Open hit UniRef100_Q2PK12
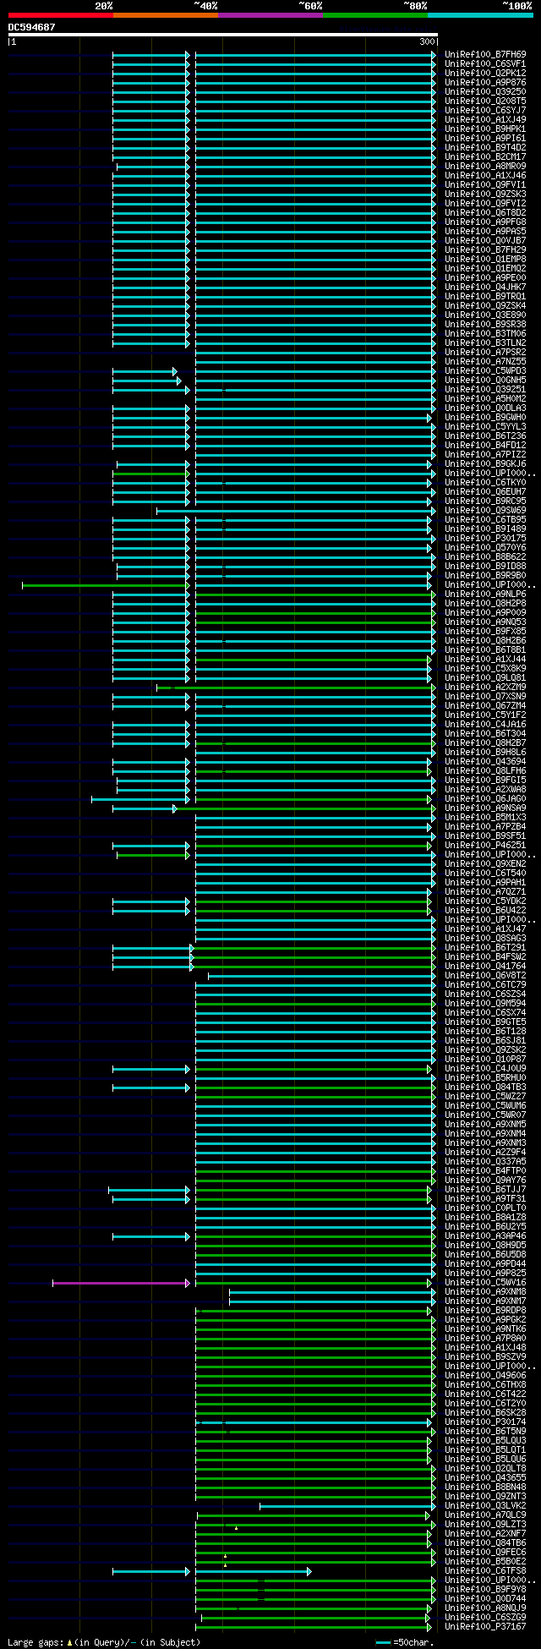Screen dimensions: 541x1649 click(x=485, y=73)
